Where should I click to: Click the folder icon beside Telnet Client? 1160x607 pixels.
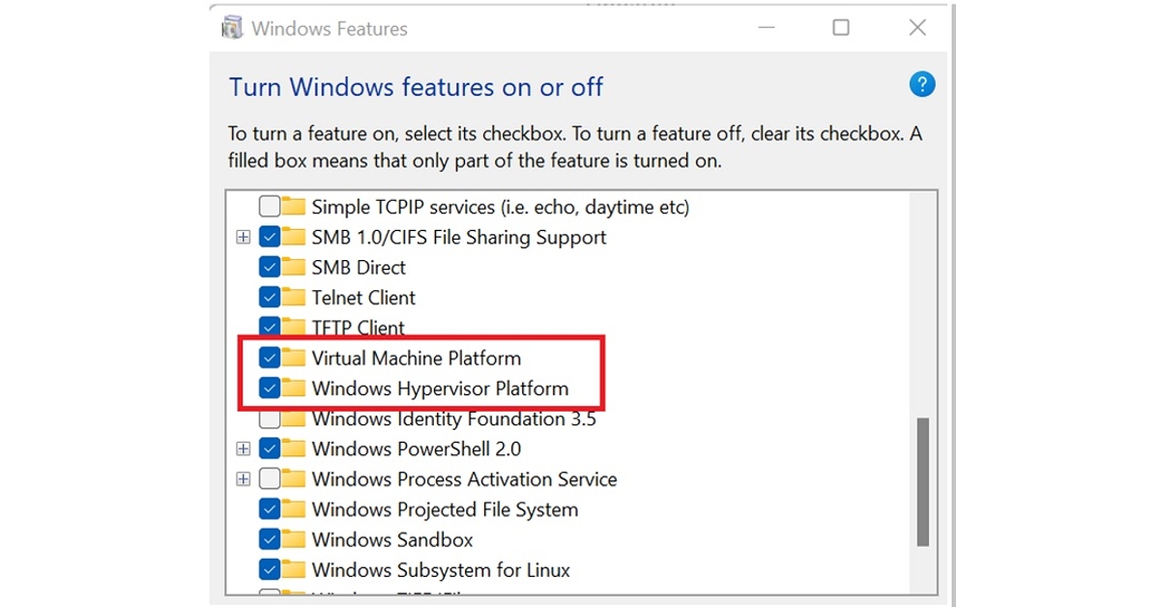point(294,298)
